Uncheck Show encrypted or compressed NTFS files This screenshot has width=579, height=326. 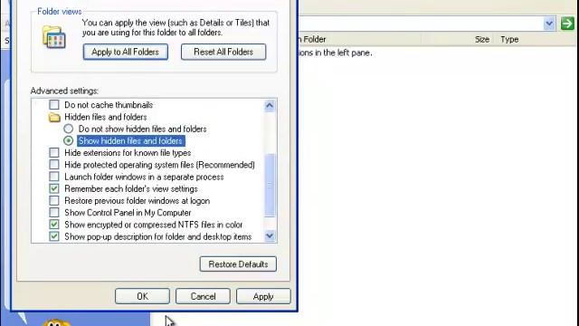coord(54,225)
